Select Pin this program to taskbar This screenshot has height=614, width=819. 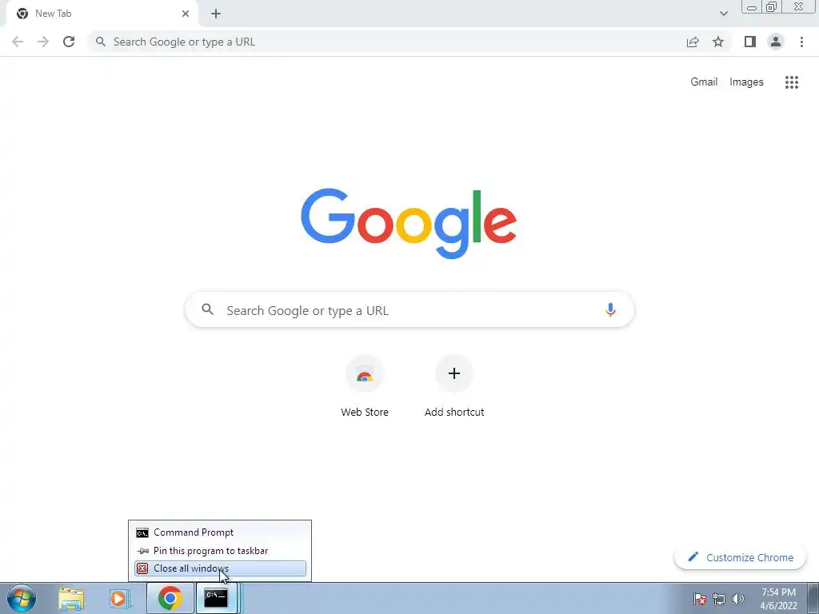tap(220, 551)
